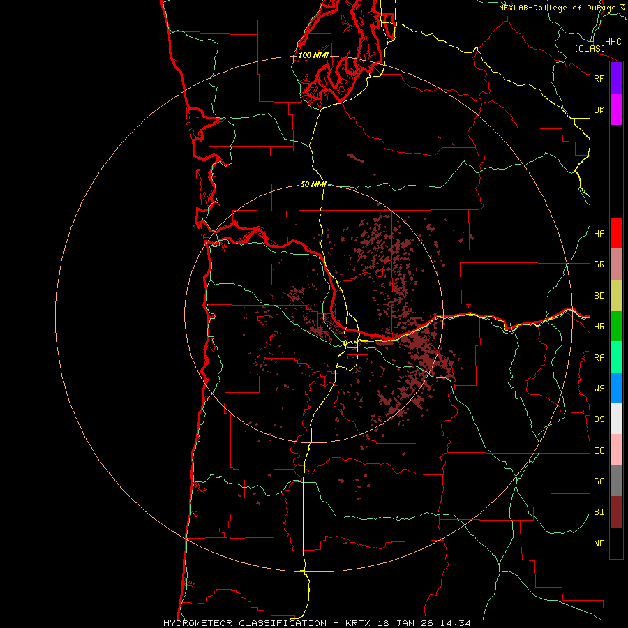
Task: Click the 14:34 timestamp text
Action: click(456, 623)
